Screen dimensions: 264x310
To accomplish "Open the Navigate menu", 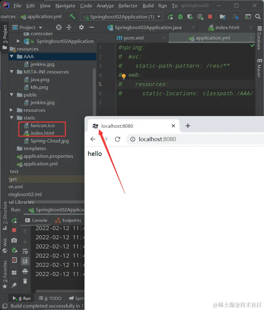I will click(x=65, y=6).
